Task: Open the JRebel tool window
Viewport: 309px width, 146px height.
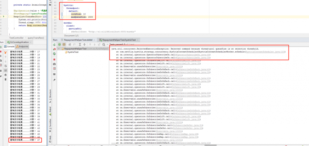Action: tap(50, 111)
